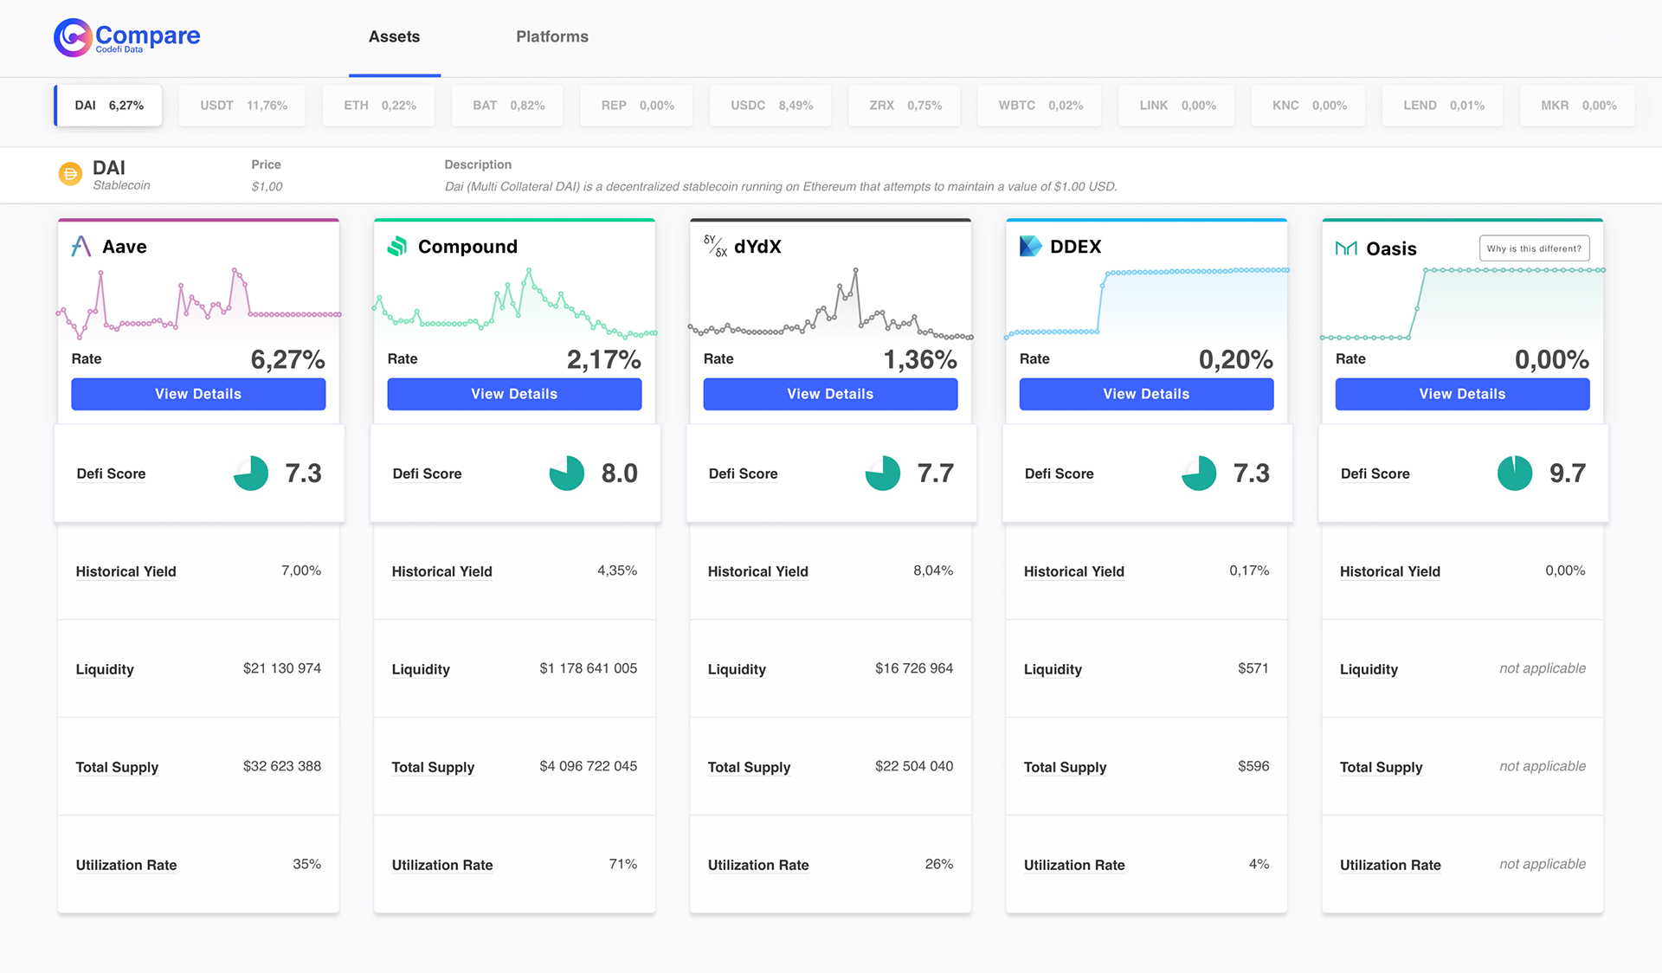
Task: Click Aave Historical Yield label
Action: (126, 571)
